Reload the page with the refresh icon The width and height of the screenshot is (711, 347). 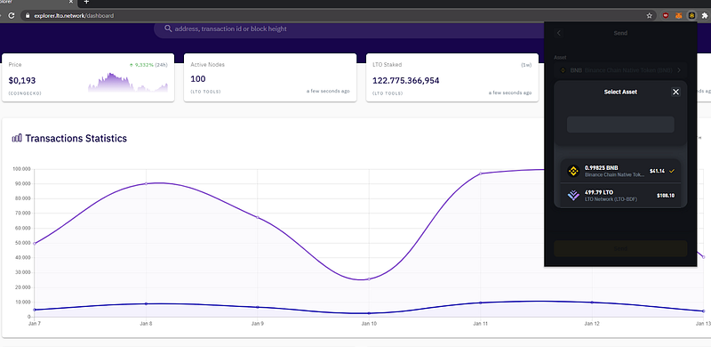[x=12, y=15]
